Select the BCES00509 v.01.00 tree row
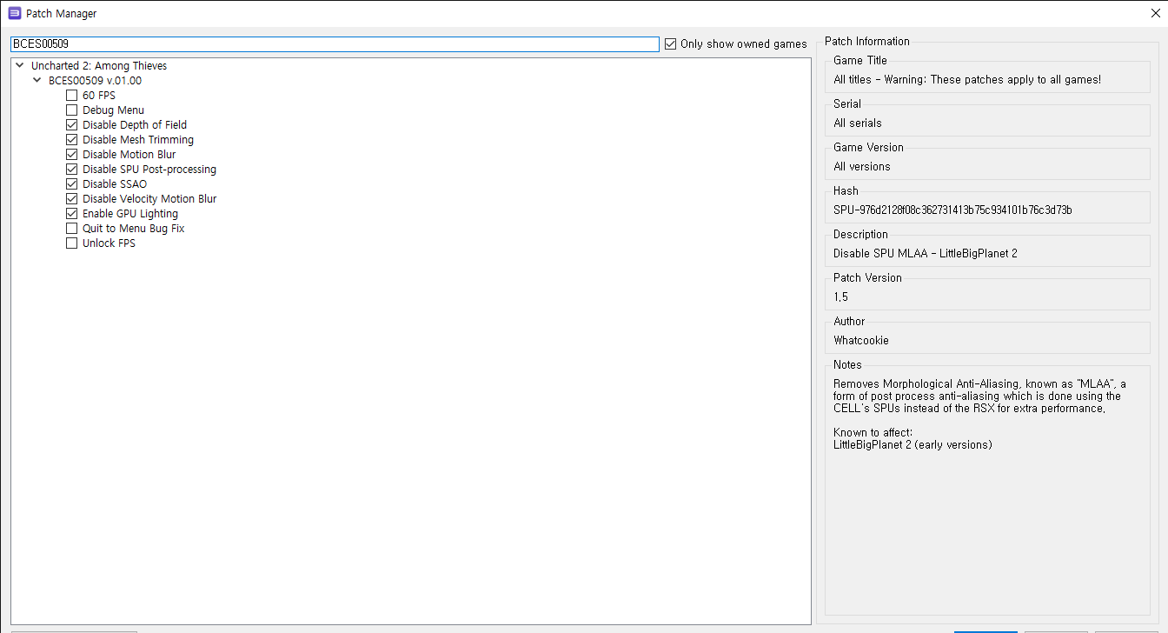Screen dimensions: 1168x633 pyautogui.click(x=95, y=81)
